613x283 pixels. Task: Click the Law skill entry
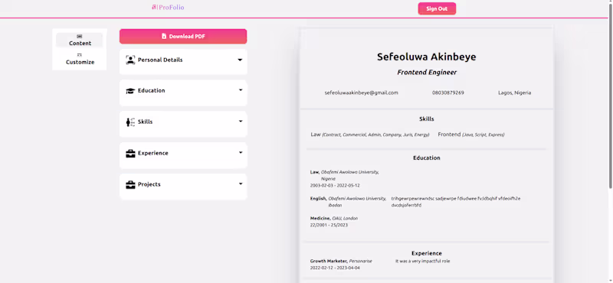click(370, 135)
